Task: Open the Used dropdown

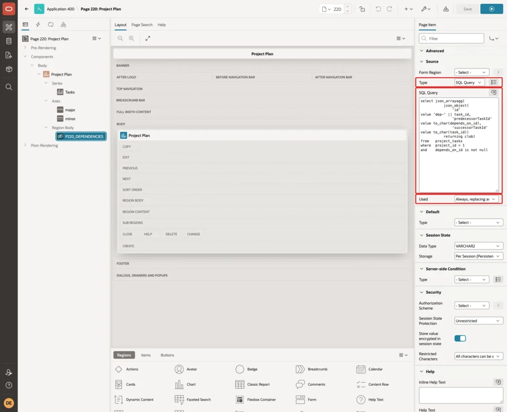Action: tap(476, 199)
